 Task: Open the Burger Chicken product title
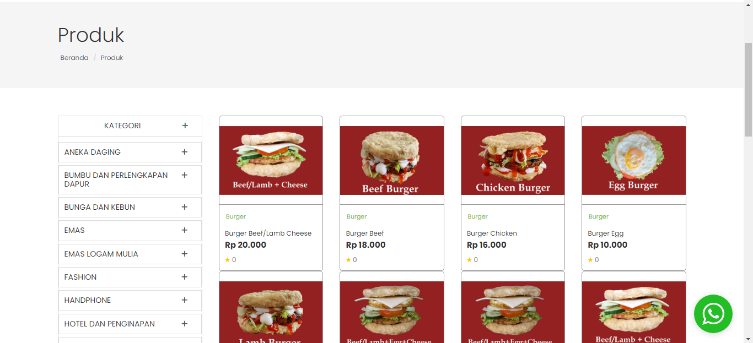click(x=492, y=233)
